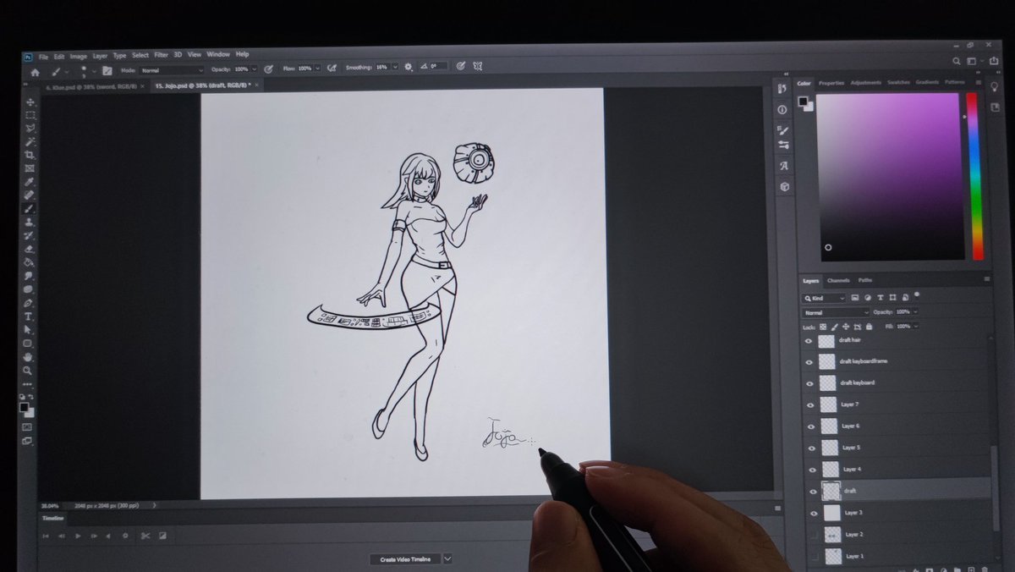Enable lock transparent pixels for the draft layer
Image resolution: width=1015 pixels, height=572 pixels.
[822, 327]
